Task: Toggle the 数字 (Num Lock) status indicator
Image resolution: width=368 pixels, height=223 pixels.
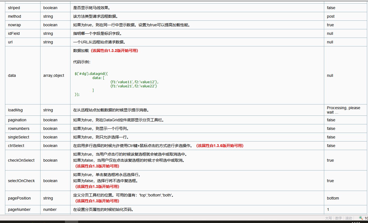Action: 338,218
